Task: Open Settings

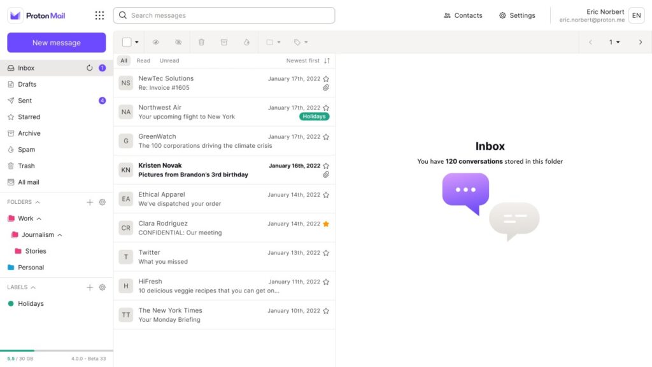Action: click(517, 15)
